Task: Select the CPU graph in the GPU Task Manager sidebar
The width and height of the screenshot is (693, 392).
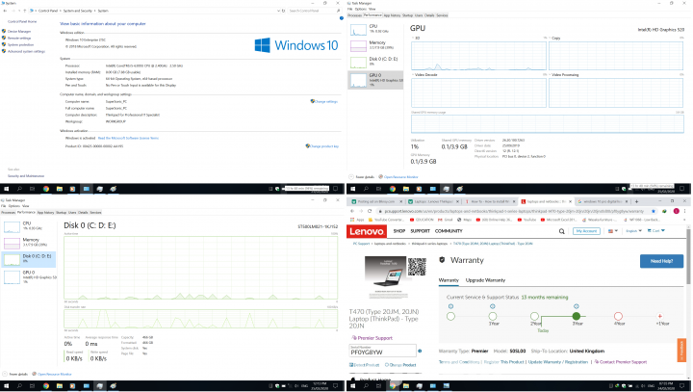Action: pyautogui.click(x=375, y=29)
